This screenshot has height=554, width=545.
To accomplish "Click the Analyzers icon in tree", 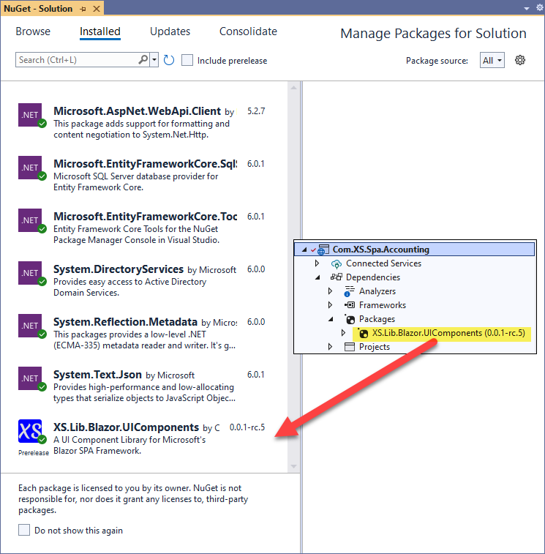I will [350, 291].
